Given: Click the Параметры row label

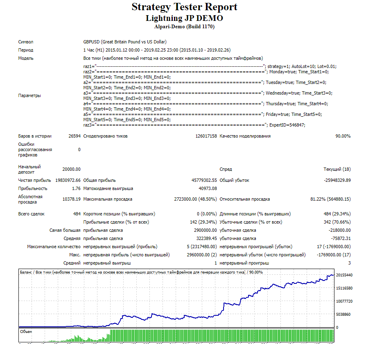Looking at the screenshot, I should (29, 95).
